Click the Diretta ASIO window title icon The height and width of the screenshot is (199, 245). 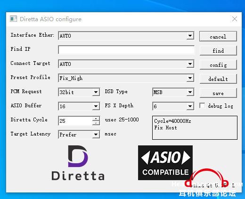tap(13, 19)
